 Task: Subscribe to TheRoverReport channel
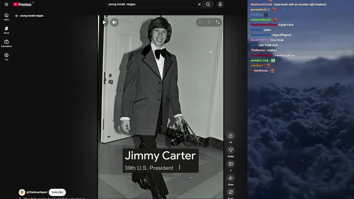[57, 192]
